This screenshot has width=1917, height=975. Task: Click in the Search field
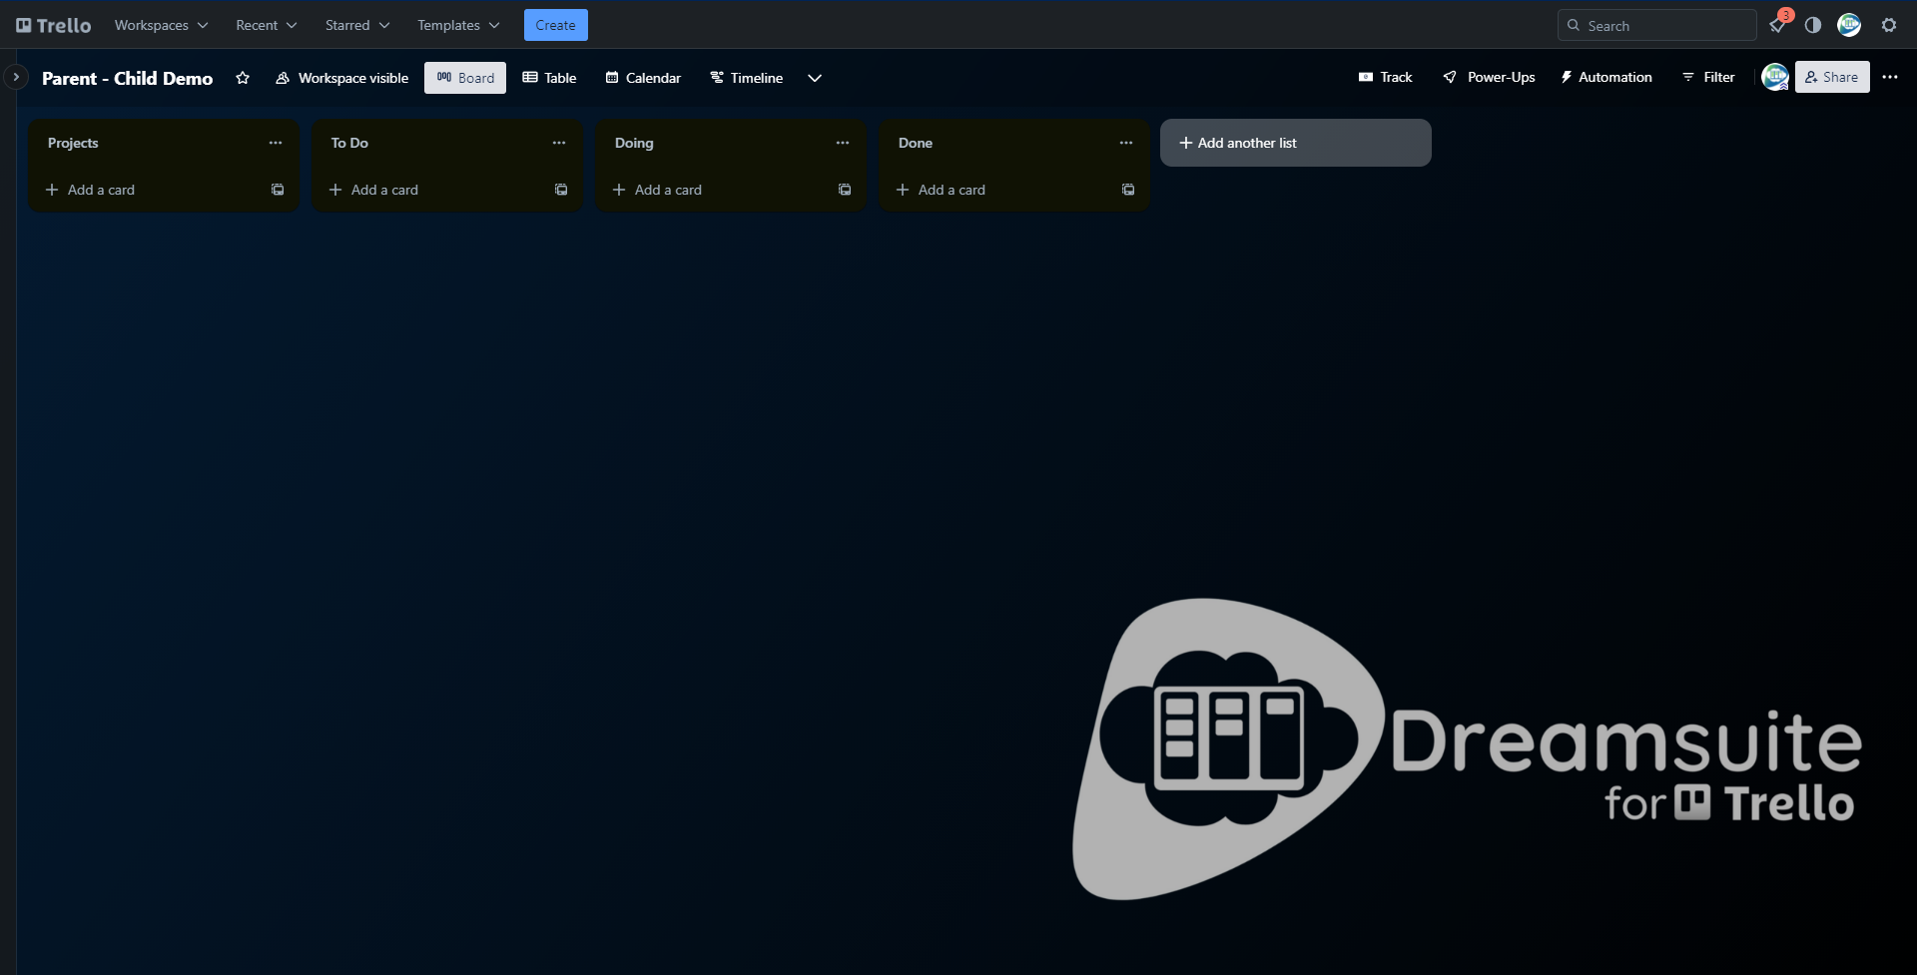click(x=1656, y=26)
